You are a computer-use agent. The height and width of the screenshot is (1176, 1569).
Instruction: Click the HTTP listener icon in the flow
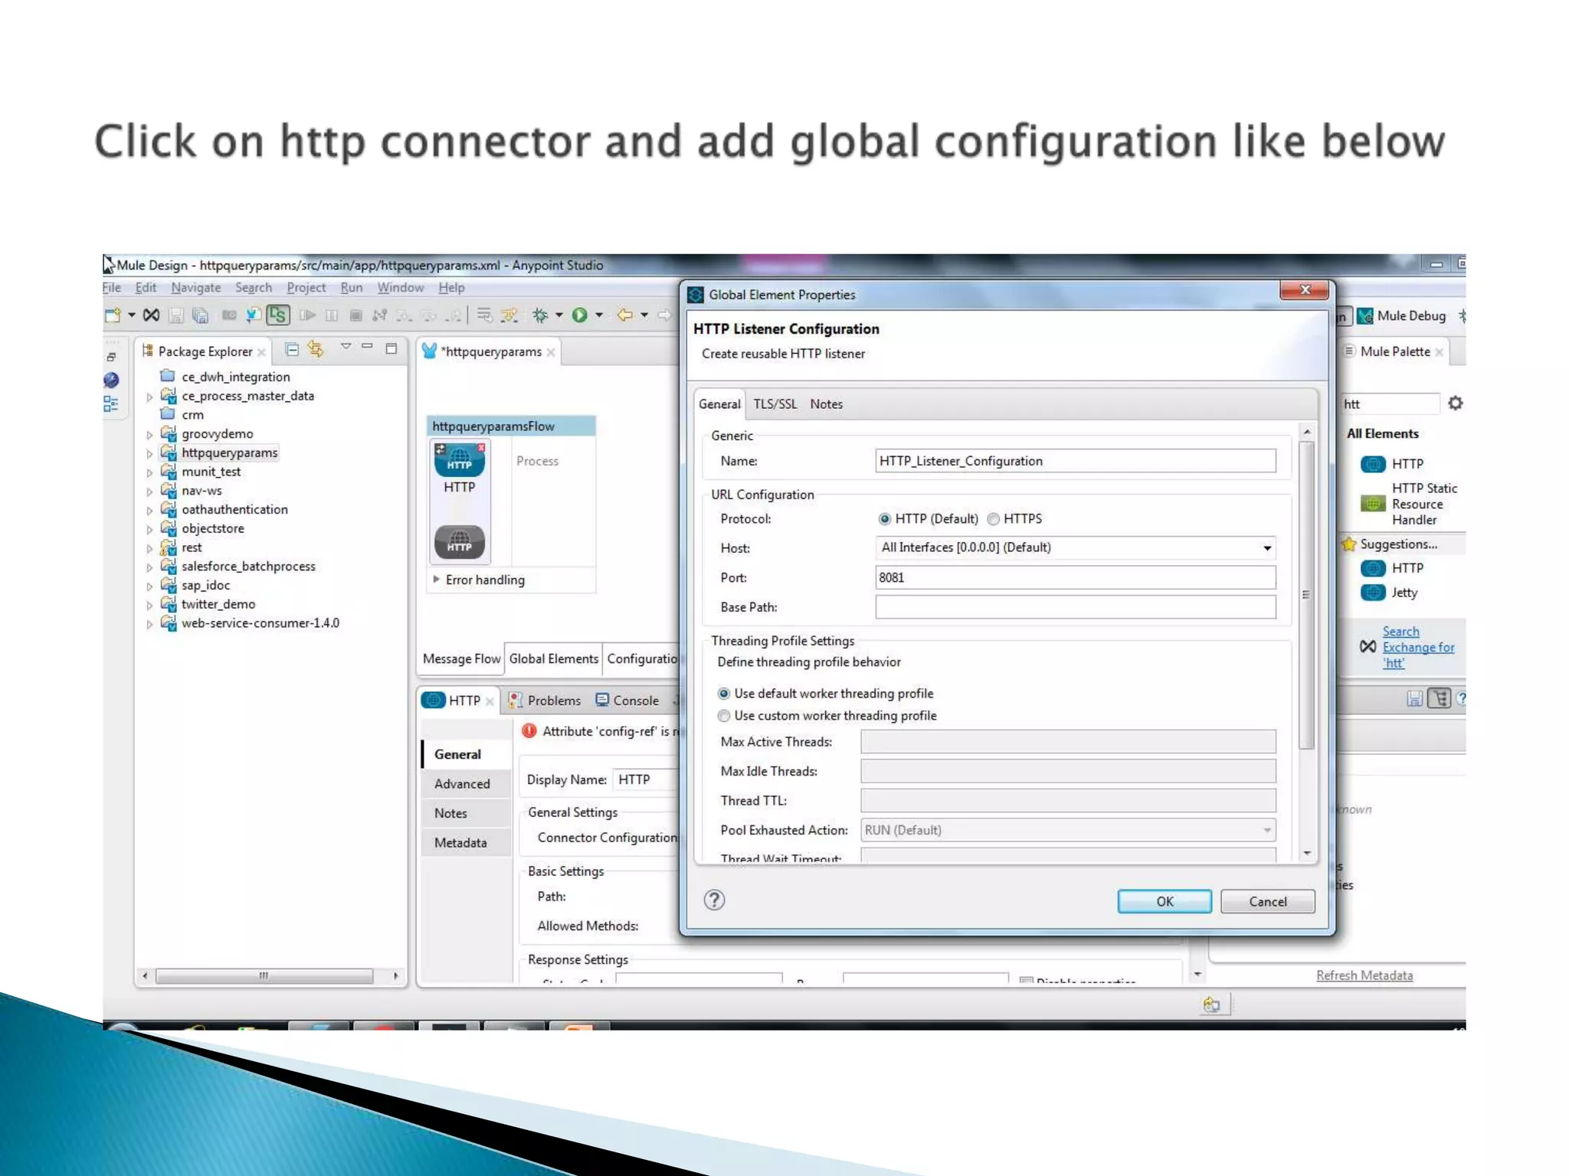(459, 460)
